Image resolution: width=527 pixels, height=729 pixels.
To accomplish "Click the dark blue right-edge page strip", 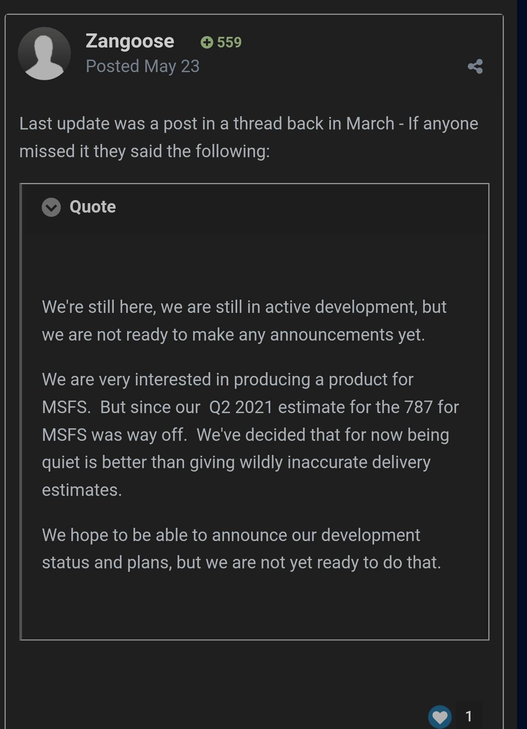I will 522,364.
